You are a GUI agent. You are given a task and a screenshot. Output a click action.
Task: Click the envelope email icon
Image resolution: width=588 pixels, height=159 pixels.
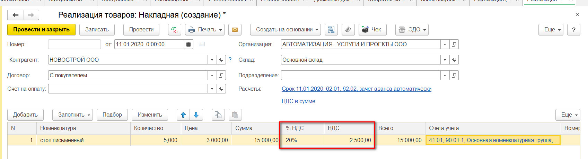(235, 30)
